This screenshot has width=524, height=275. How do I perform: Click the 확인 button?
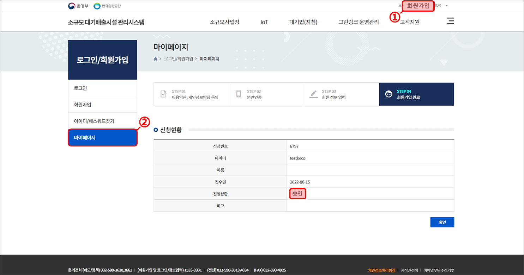coord(442,222)
